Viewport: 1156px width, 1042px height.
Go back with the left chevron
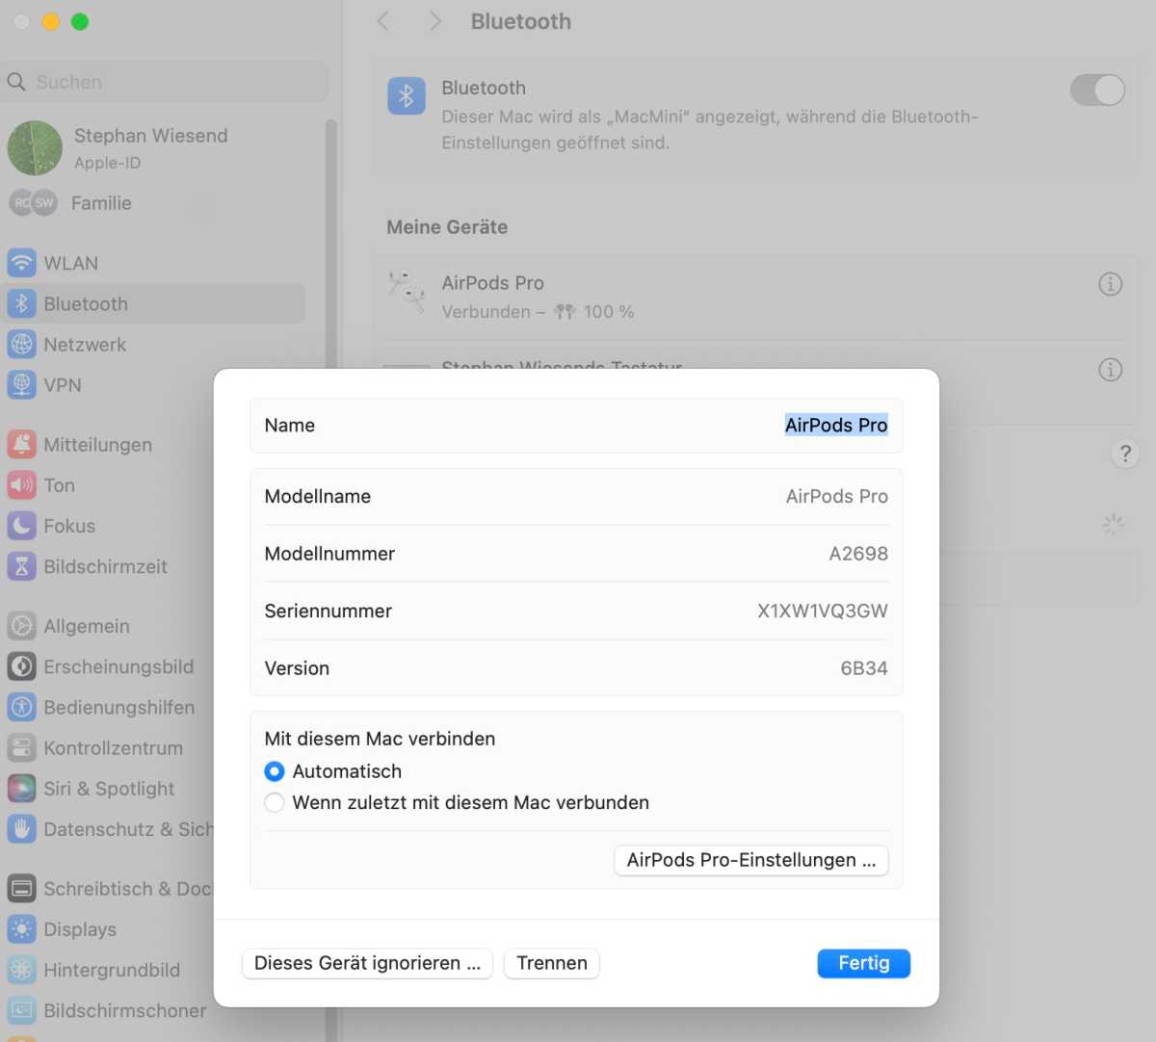[383, 21]
